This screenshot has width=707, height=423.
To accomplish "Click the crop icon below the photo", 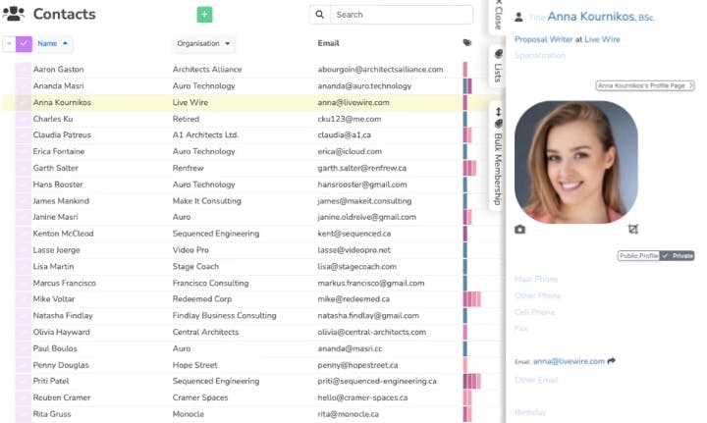I will 633,230.
